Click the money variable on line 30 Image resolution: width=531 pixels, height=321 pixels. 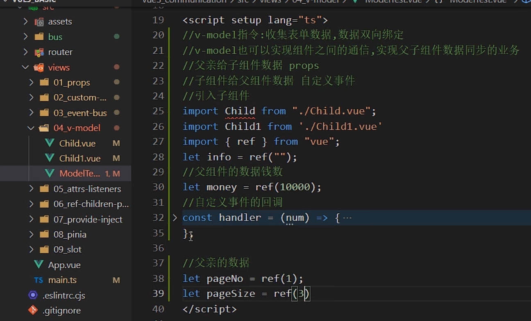pyautogui.click(x=222, y=188)
